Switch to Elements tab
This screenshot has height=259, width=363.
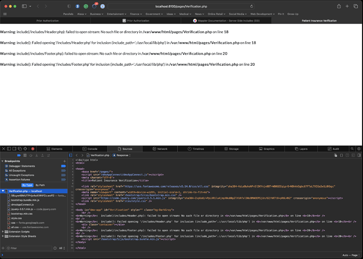coord(55,149)
